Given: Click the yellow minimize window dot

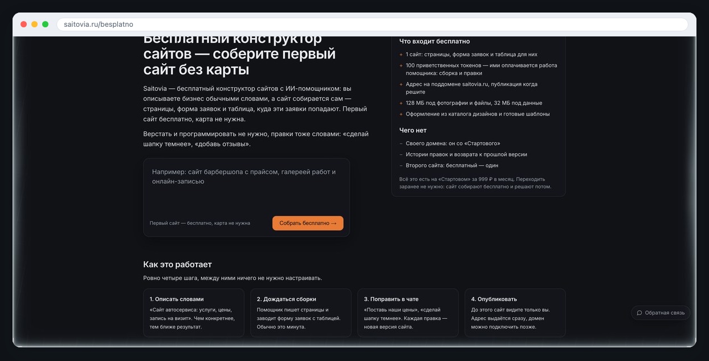Looking at the screenshot, I should 34,24.
